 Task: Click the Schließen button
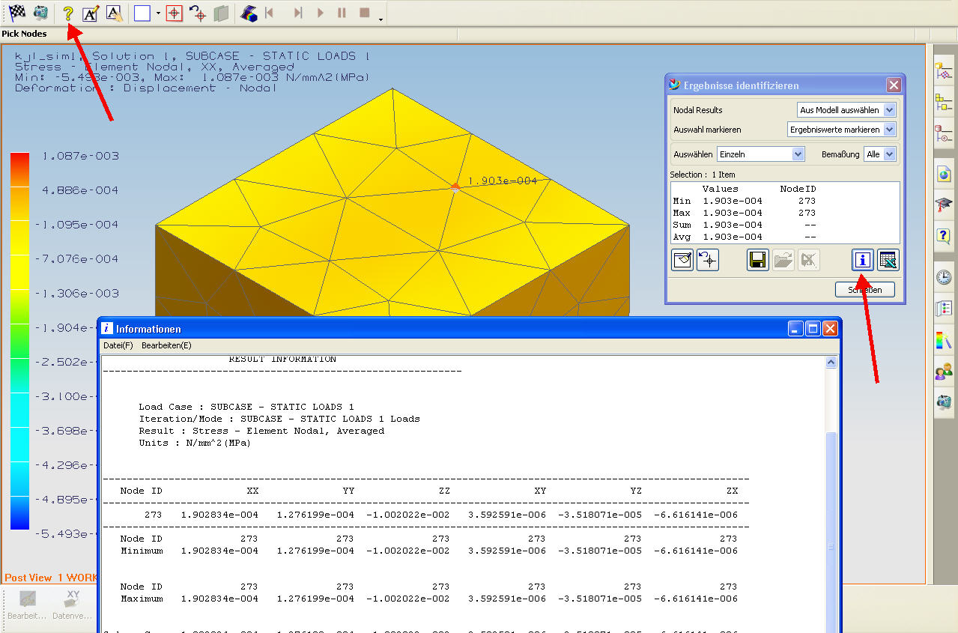[865, 289]
